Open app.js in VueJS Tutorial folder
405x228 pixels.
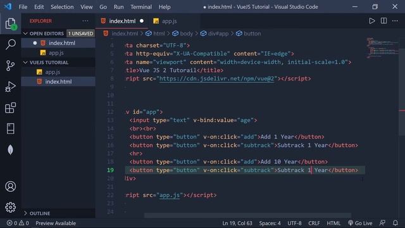point(58,72)
